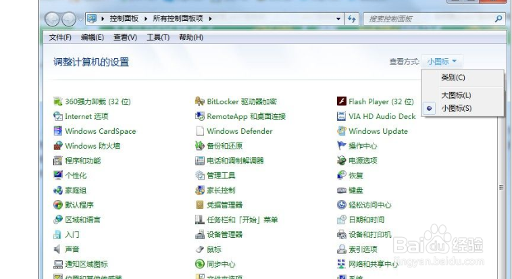
Task: Open the 设备和打印机 link
Action: pyautogui.click(x=369, y=234)
